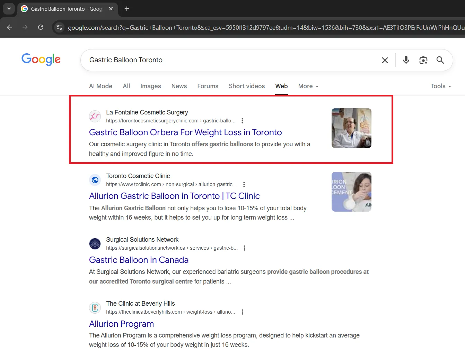The image size is (465, 352).
Task: Click into the Google search text field
Action: [229, 60]
